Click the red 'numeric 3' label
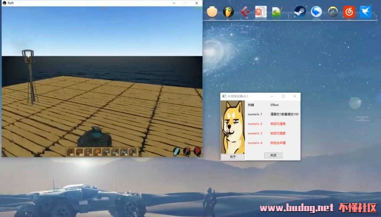The width and height of the screenshot is (381, 217). tap(255, 133)
